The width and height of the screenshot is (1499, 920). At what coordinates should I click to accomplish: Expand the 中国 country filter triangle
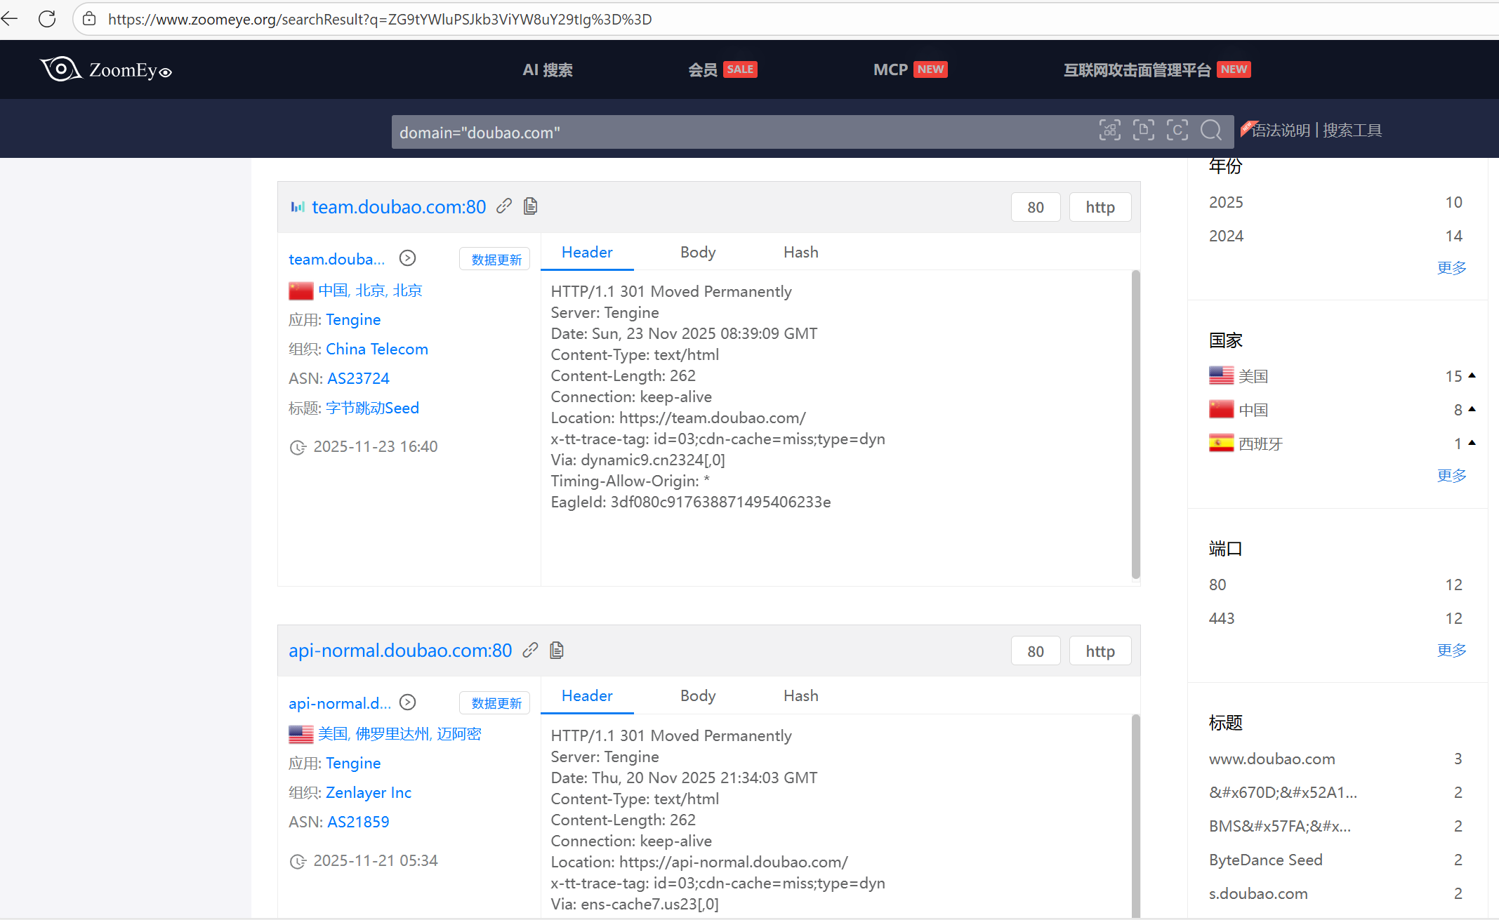1472,409
